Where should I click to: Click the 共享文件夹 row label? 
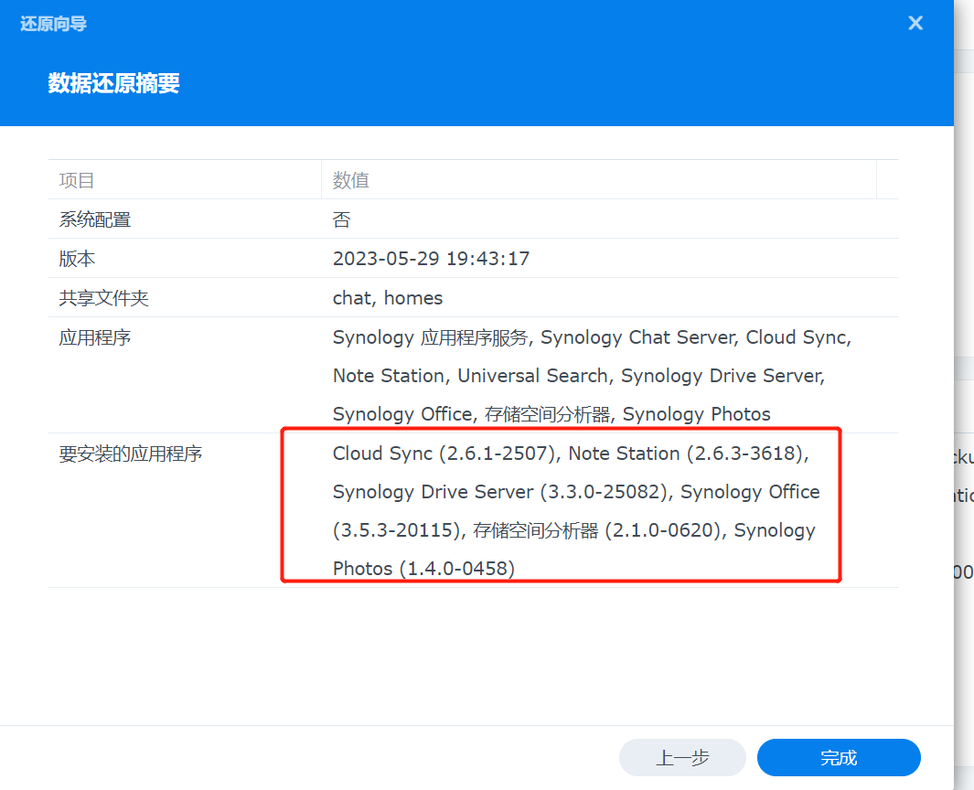(x=103, y=298)
